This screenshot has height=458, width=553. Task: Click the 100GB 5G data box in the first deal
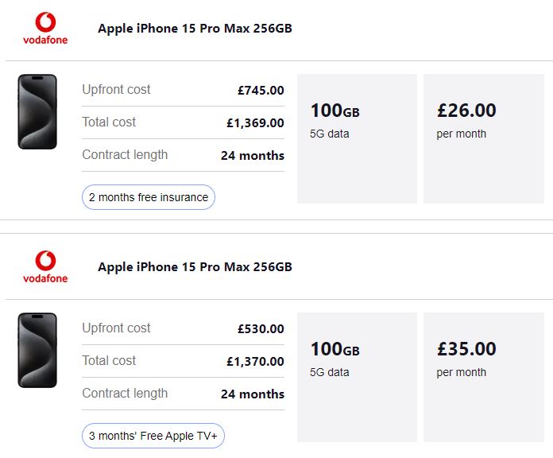[x=357, y=138]
